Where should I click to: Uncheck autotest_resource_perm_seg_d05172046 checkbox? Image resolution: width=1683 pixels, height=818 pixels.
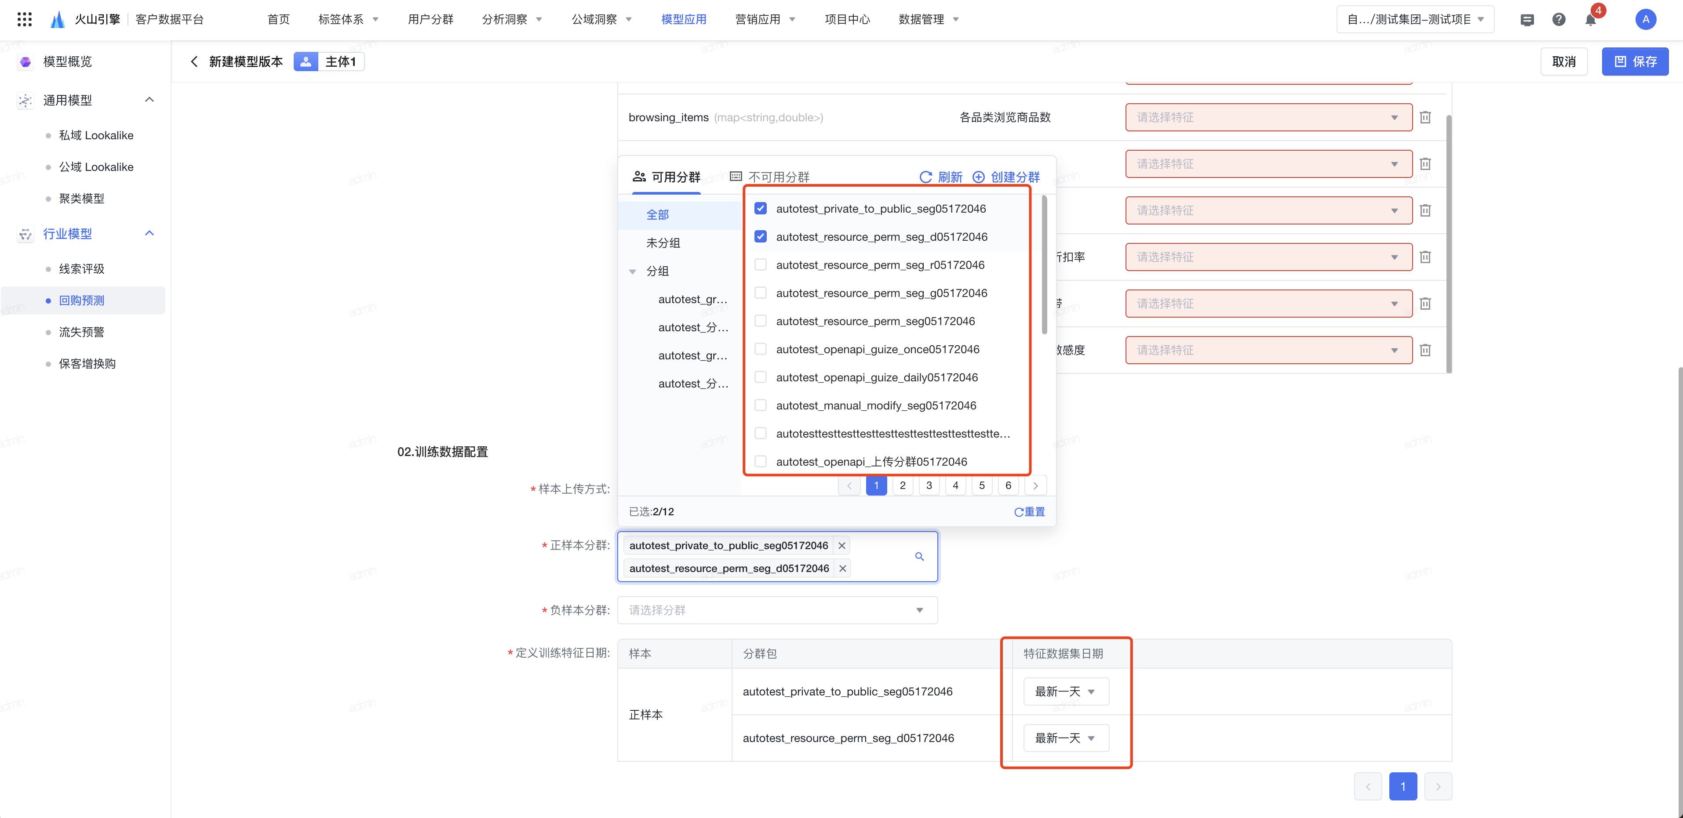point(761,237)
